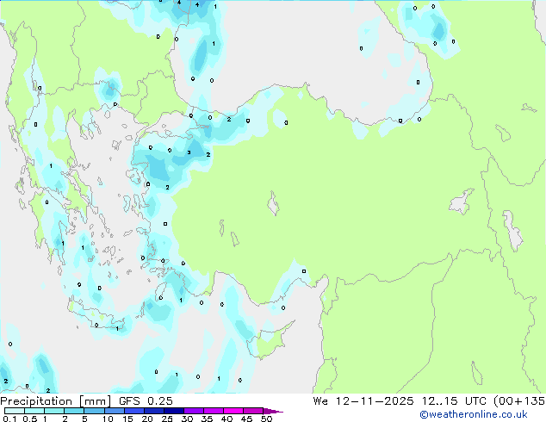Click the '20' legend scale label
Image resolution: width=546 pixels, height=422 pixels.
coord(147,419)
